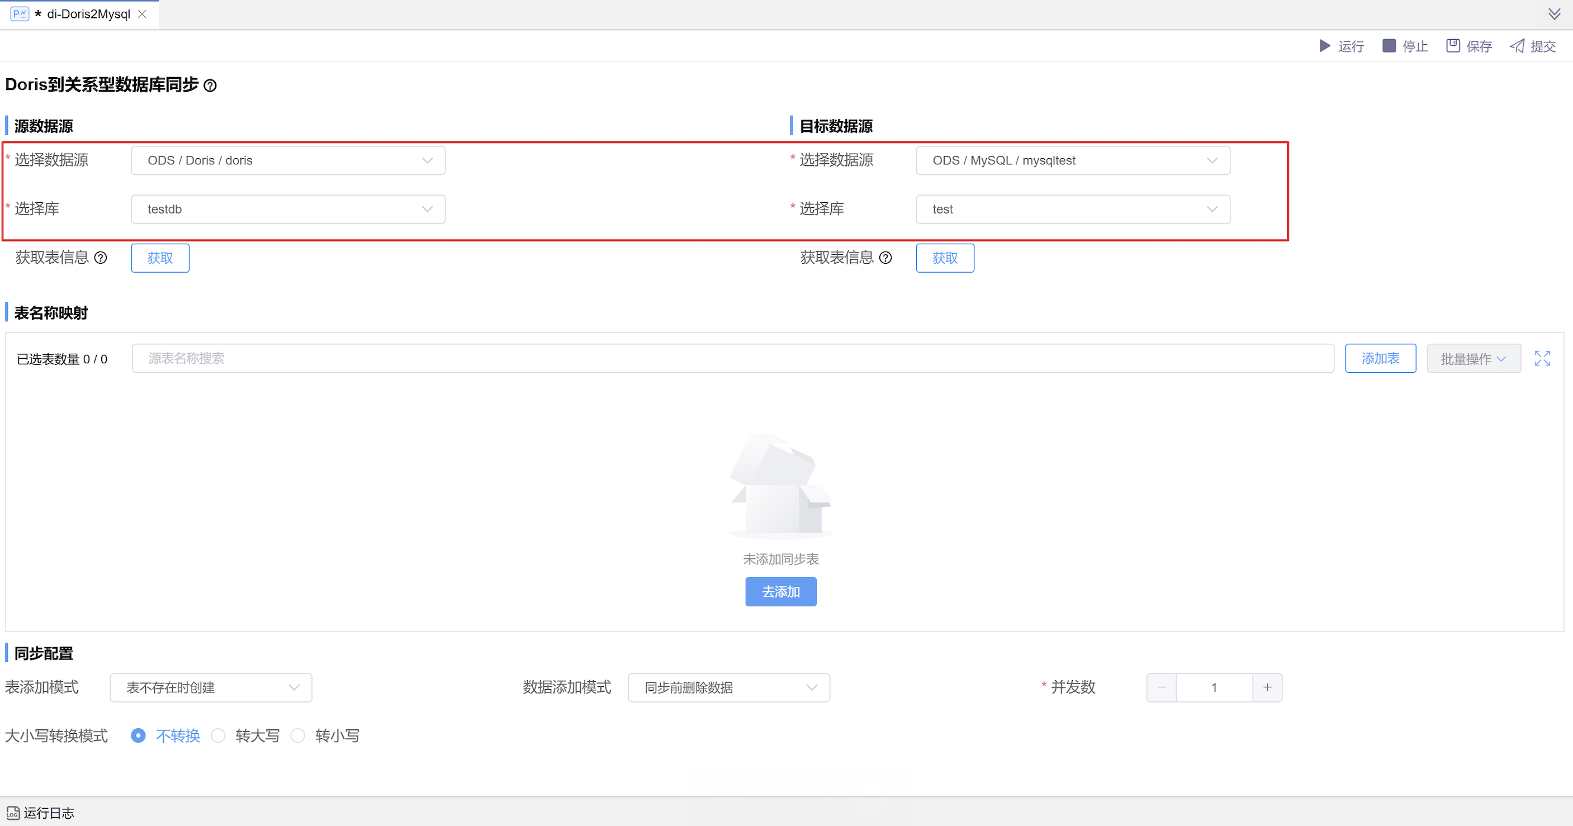Viewport: 1573px width, 826px height.
Task: Increase the 并发数 with the plus stepper
Action: coord(1267,687)
